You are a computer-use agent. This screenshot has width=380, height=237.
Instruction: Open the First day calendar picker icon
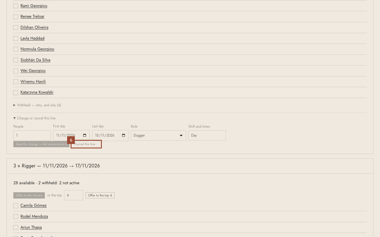(85, 135)
